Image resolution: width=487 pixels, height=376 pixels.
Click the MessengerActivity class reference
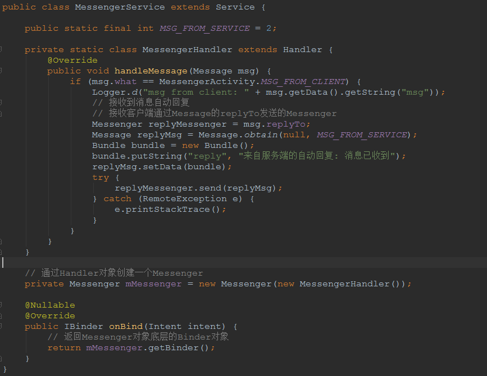pyautogui.click(x=207, y=82)
